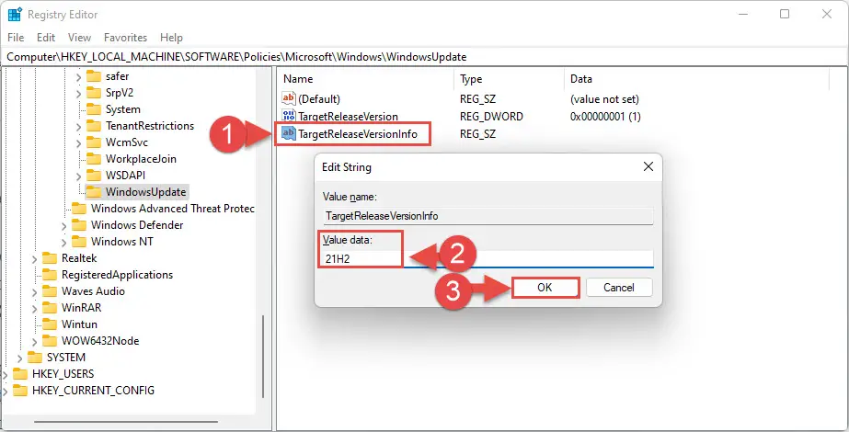Select the SYSTEM hive folder icon

click(35, 357)
